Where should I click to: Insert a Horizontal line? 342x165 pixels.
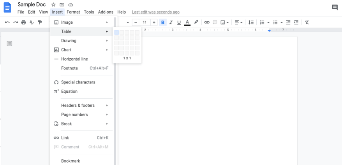click(x=82, y=59)
